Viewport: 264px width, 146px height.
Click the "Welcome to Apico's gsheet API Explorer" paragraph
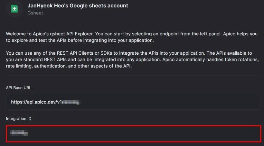[x=132, y=37]
